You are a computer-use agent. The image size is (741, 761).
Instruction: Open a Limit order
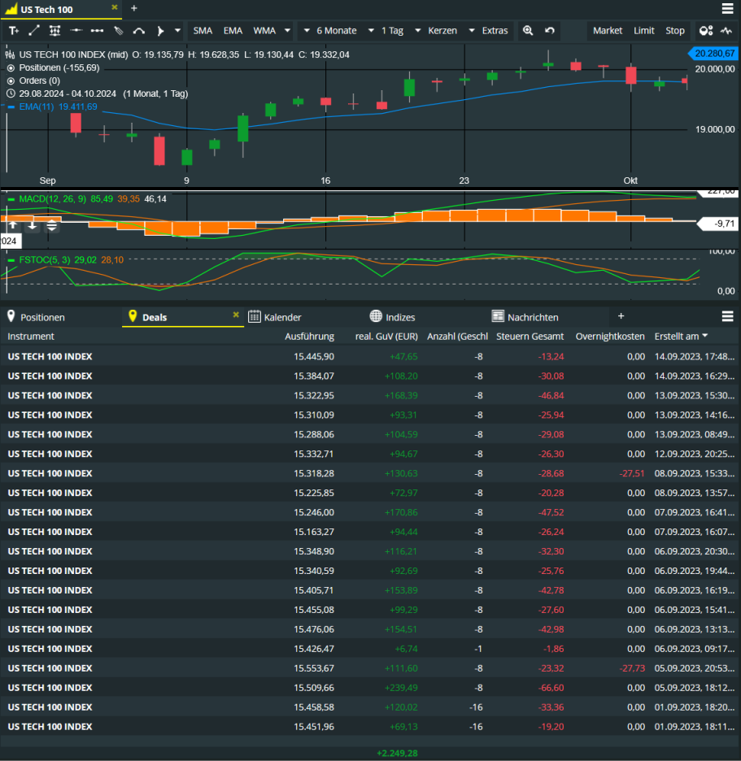pyautogui.click(x=644, y=31)
